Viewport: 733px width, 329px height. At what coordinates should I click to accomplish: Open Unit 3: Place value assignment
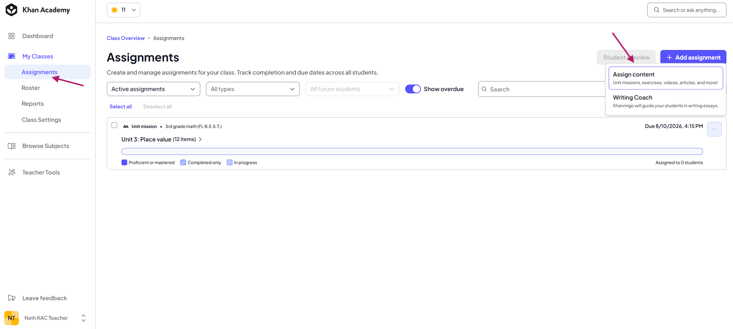[x=159, y=139]
